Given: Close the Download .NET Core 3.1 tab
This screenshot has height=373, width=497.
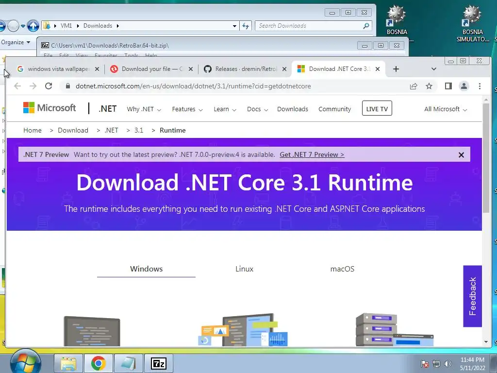Looking at the screenshot, I should coord(378,69).
